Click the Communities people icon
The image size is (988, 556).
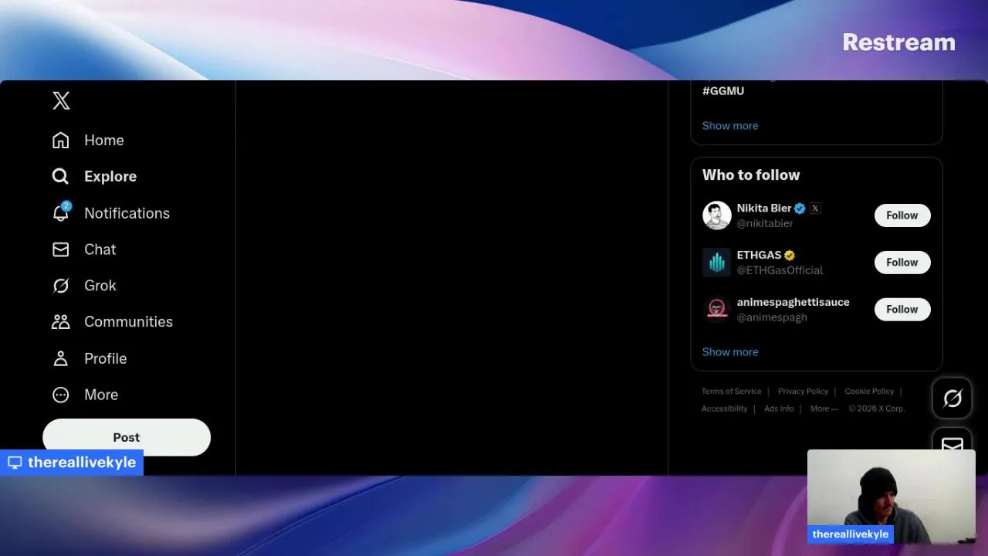60,321
